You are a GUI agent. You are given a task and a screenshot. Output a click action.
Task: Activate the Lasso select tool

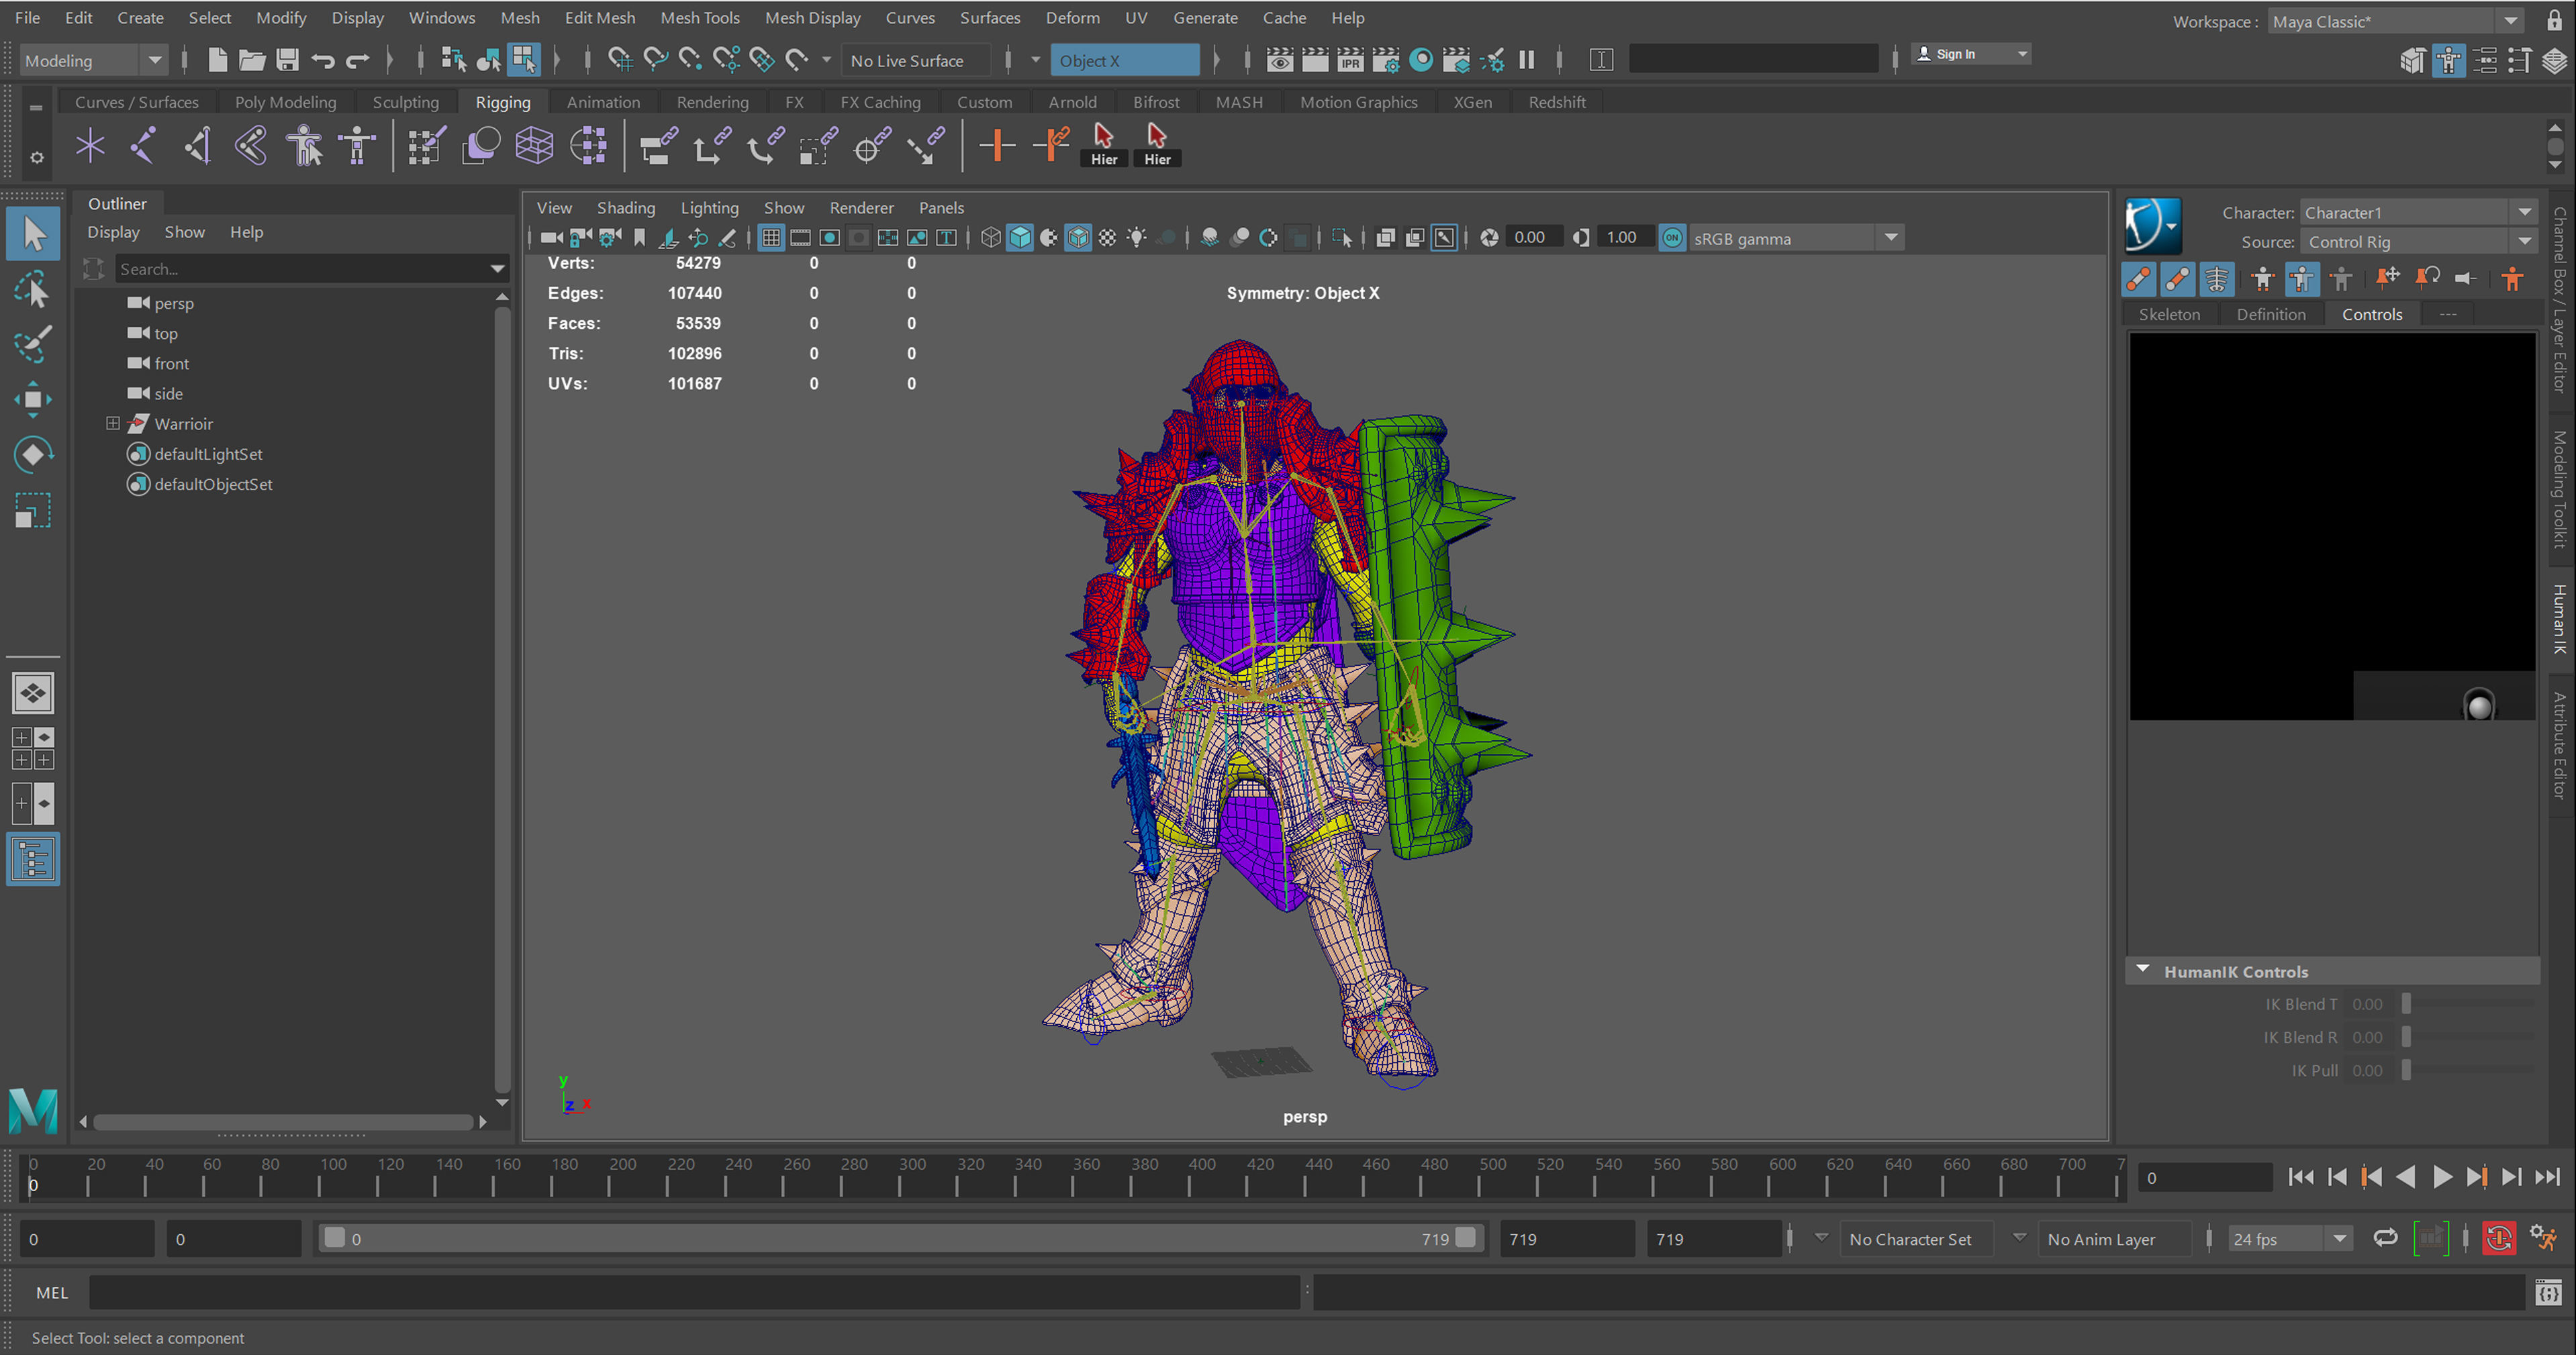pyautogui.click(x=33, y=290)
